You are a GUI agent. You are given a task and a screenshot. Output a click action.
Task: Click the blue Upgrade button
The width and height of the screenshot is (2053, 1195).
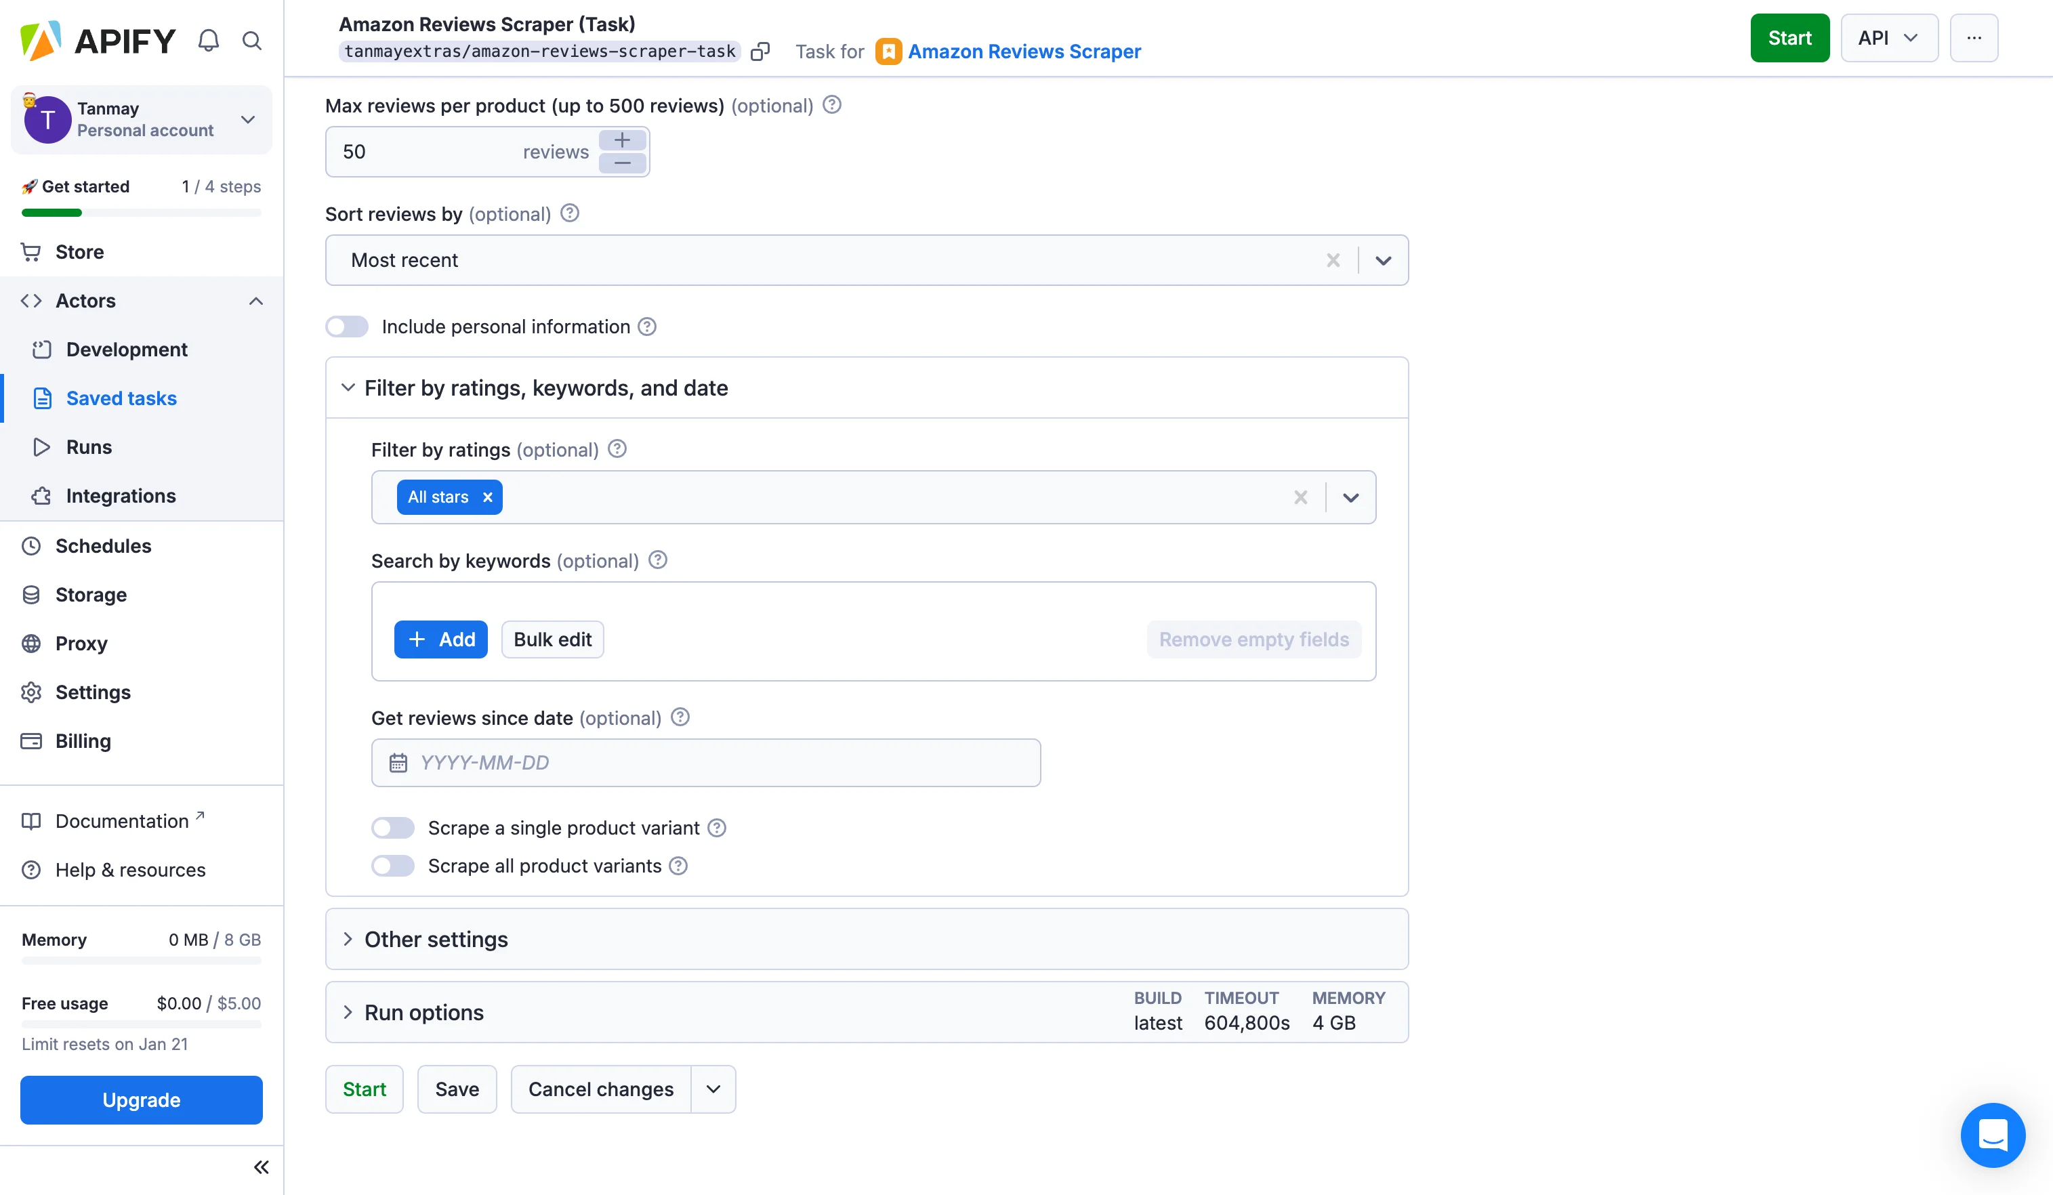(x=141, y=1099)
